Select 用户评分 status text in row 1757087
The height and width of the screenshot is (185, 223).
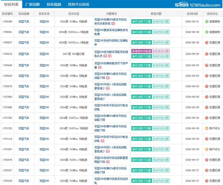pyautogui.click(x=214, y=149)
